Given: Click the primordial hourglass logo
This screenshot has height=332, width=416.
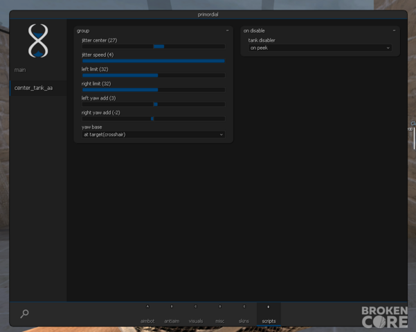Looking at the screenshot, I should coord(38,41).
